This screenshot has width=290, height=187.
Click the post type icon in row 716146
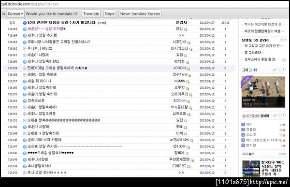click(x=25, y=153)
